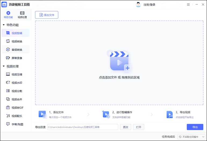Click the 视频处理 section header text
Viewport: 207px width, 141px height.
tap(13, 66)
